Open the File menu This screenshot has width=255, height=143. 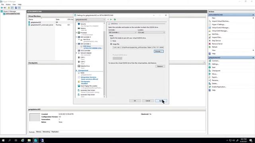pyautogui.click(x=2, y=4)
